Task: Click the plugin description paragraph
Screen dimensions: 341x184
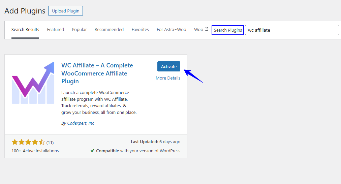Action: click(x=99, y=102)
